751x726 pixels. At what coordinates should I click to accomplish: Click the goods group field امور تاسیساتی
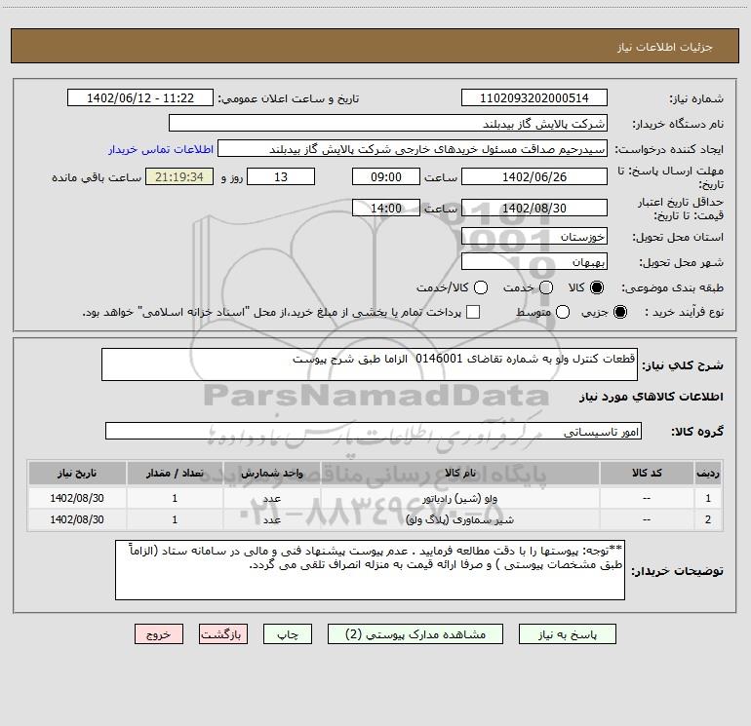[374, 431]
